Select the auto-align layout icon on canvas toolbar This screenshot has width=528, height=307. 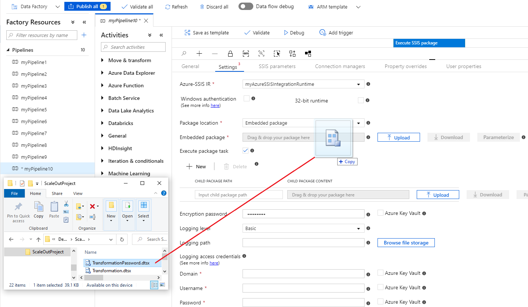point(292,53)
